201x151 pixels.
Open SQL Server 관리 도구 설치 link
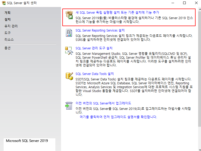point(94,48)
